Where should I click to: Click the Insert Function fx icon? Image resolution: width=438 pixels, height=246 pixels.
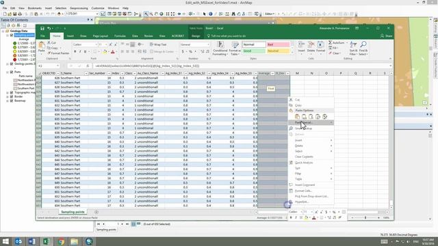88,66
